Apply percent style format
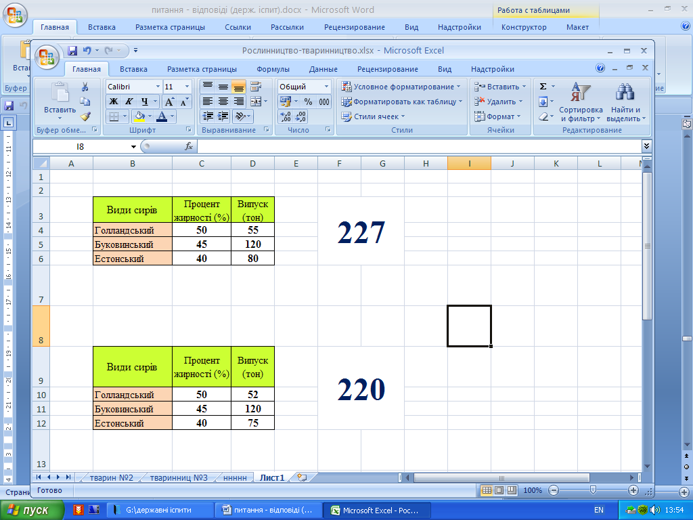The width and height of the screenshot is (693, 520). (x=308, y=102)
